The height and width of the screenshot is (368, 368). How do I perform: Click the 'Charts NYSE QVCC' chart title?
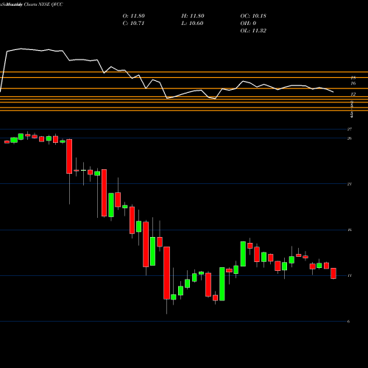click(x=43, y=4)
